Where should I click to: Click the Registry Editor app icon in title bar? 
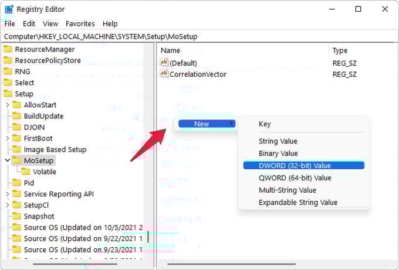pos(9,9)
